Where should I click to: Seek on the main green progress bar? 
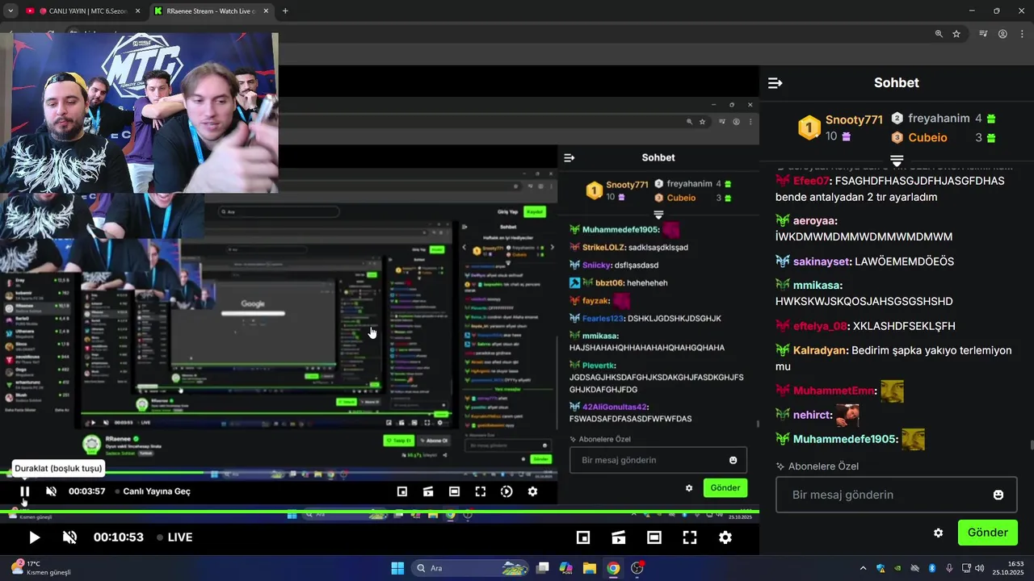coord(380,512)
